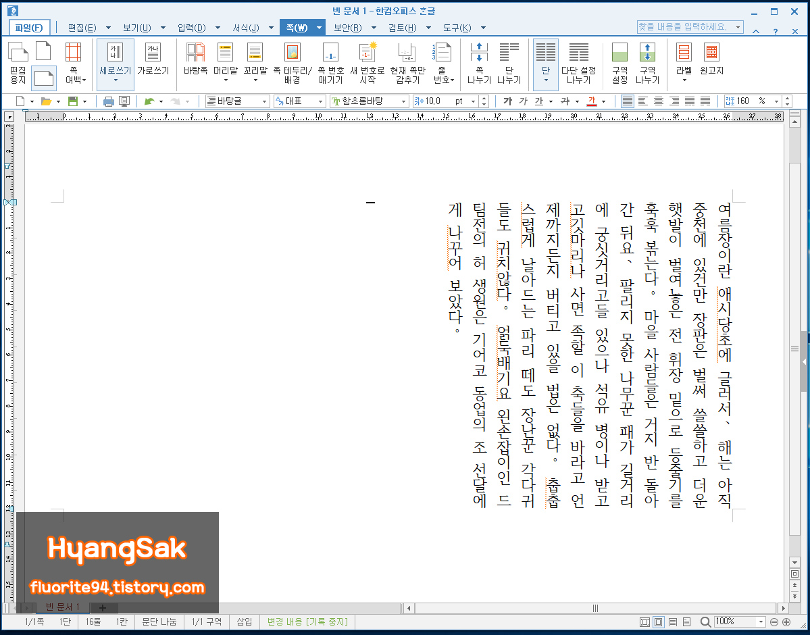Toggle underline 가 formatting
Screen dimensions: 810x635
[539, 101]
